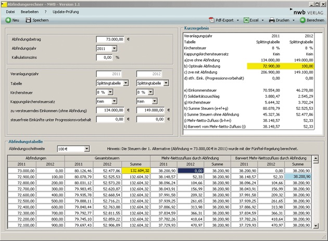Open the ? help menu
Screen dimensions: 328x241
coord(45,11)
